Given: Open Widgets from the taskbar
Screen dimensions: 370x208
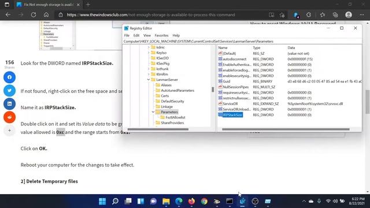Looking at the screenshot, I should (140, 201).
